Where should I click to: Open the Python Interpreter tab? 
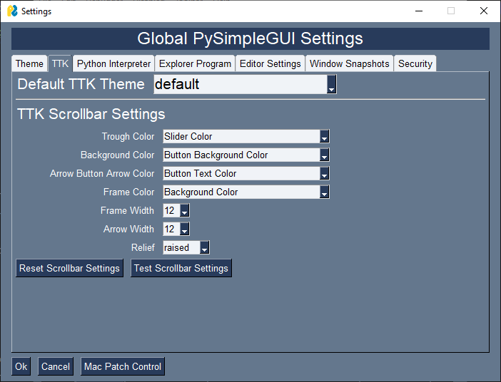tap(114, 63)
